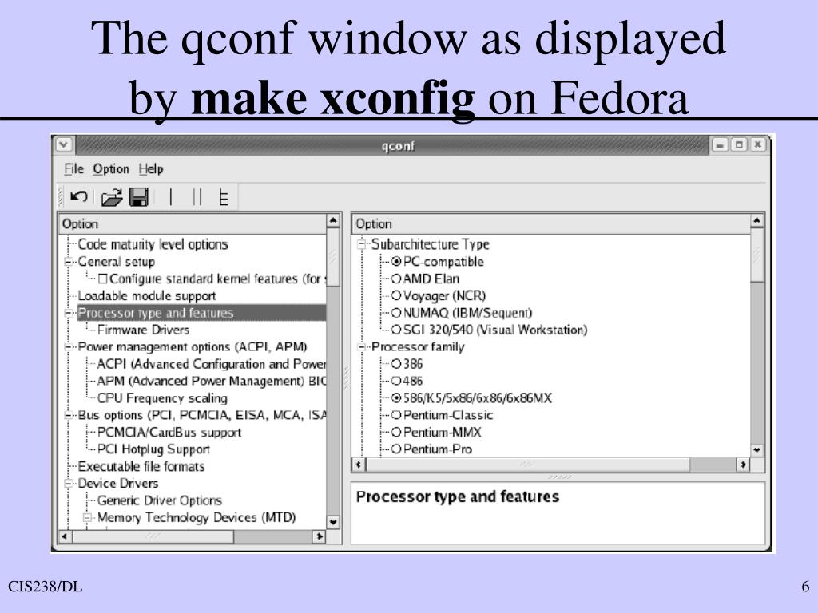Click right pane scroll down arrow

[x=757, y=450]
